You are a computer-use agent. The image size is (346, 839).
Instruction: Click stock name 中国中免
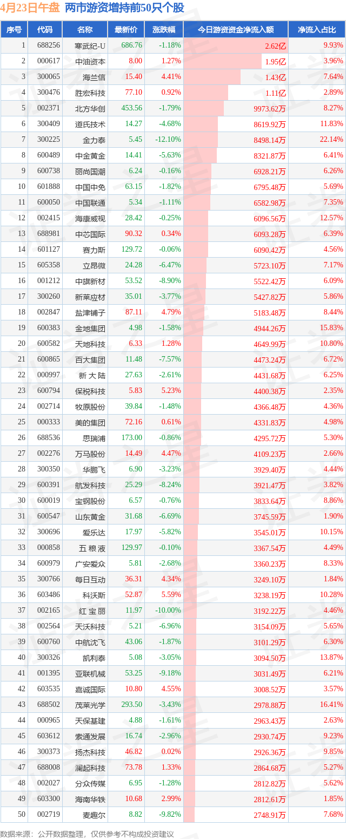tap(90, 187)
